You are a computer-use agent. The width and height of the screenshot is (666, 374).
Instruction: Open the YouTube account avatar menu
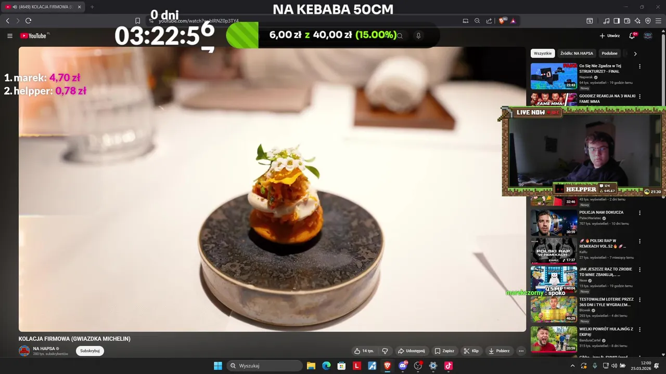coord(648,36)
